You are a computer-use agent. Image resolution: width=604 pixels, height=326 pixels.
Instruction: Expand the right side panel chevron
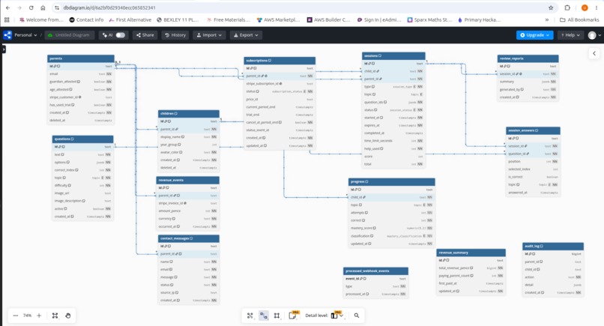click(594, 53)
